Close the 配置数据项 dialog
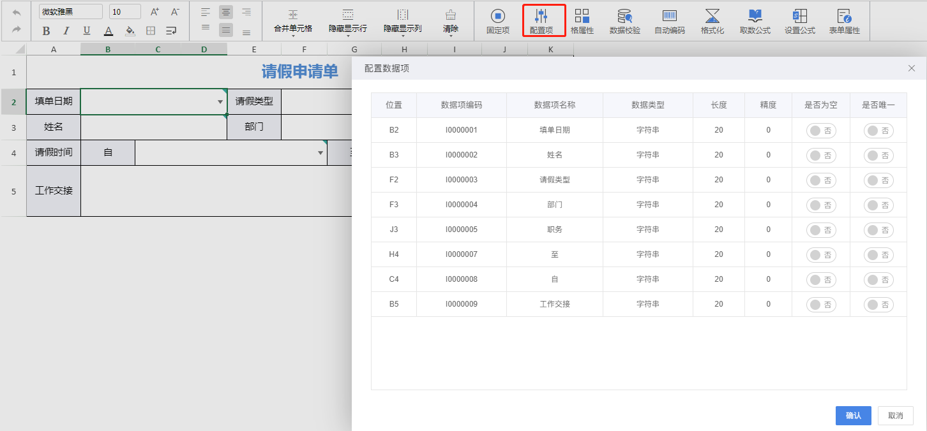The height and width of the screenshot is (431, 927). point(912,68)
